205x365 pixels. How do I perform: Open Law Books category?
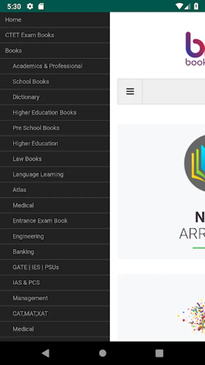55,159
